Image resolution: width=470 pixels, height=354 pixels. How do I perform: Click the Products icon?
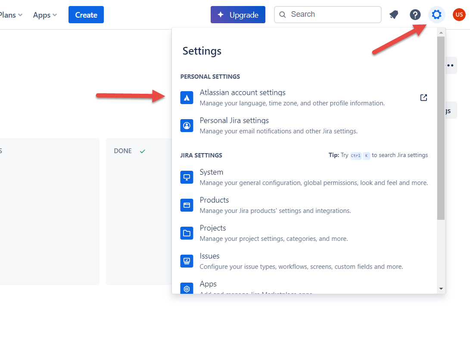click(x=187, y=205)
